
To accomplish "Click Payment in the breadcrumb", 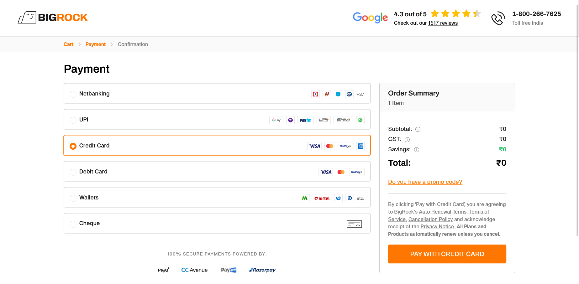I will pos(96,44).
